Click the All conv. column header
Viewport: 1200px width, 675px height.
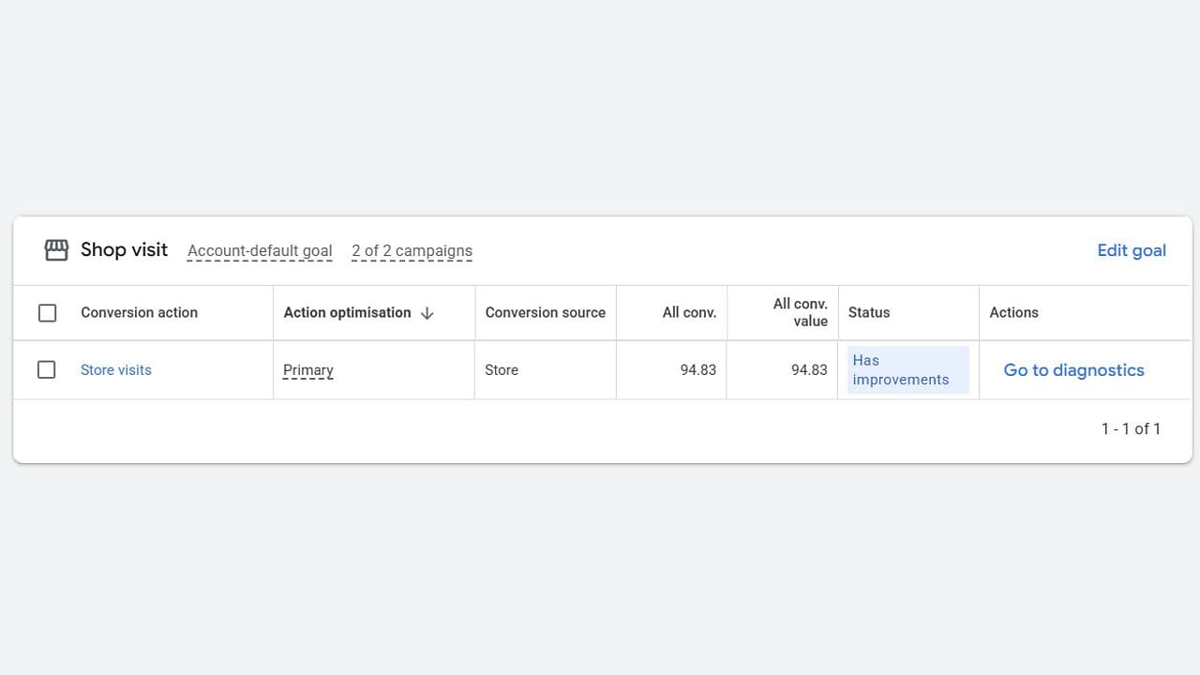(689, 313)
